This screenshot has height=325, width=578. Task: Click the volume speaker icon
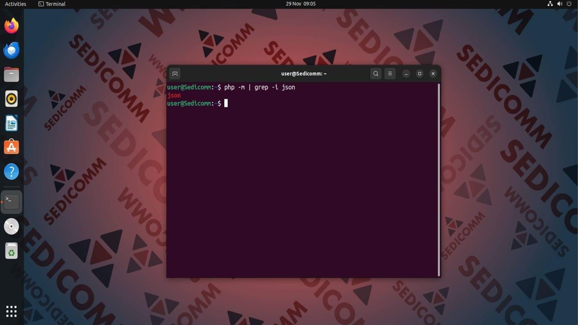pyautogui.click(x=560, y=4)
